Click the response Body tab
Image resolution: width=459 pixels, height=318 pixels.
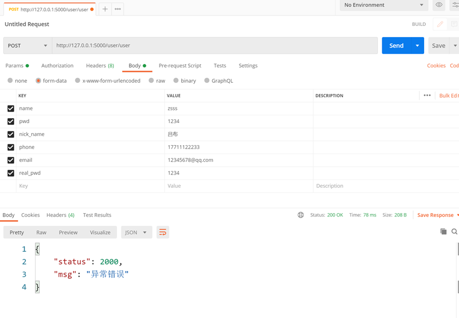pyautogui.click(x=8, y=215)
